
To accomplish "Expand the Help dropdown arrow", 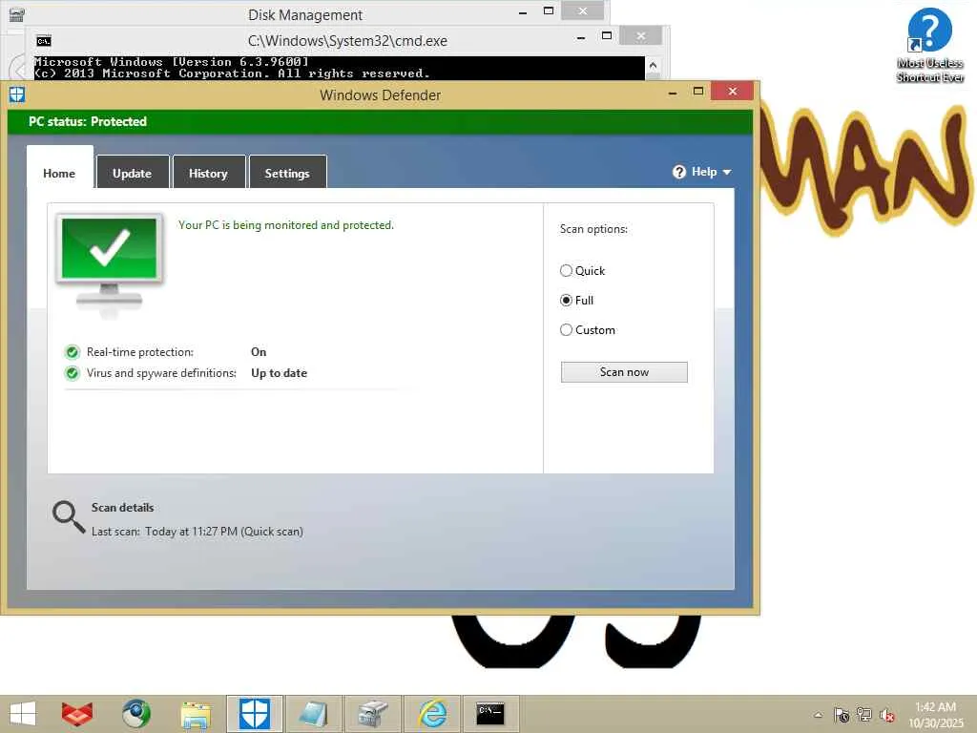I will (726, 172).
